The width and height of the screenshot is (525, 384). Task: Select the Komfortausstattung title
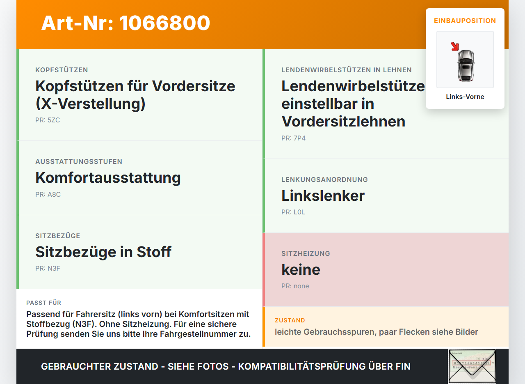pyautogui.click(x=108, y=178)
